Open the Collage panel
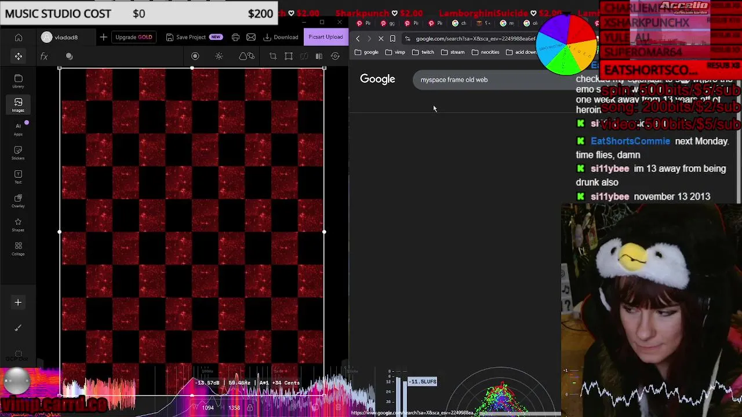Image resolution: width=742 pixels, height=417 pixels. pos(19,249)
